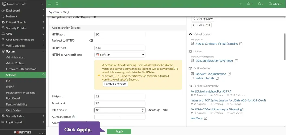Open FortiGate 200A Not booting post

[217, 109]
